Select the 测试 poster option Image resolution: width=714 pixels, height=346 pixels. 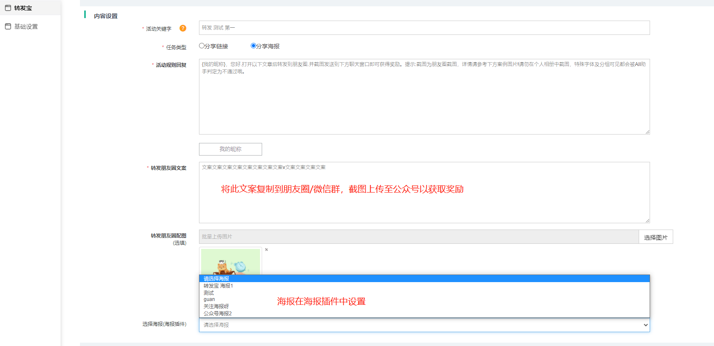(209, 293)
